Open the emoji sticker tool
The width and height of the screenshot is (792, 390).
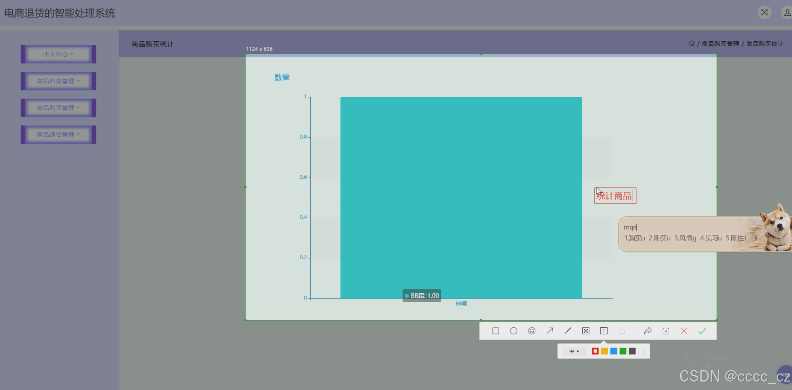click(532, 331)
